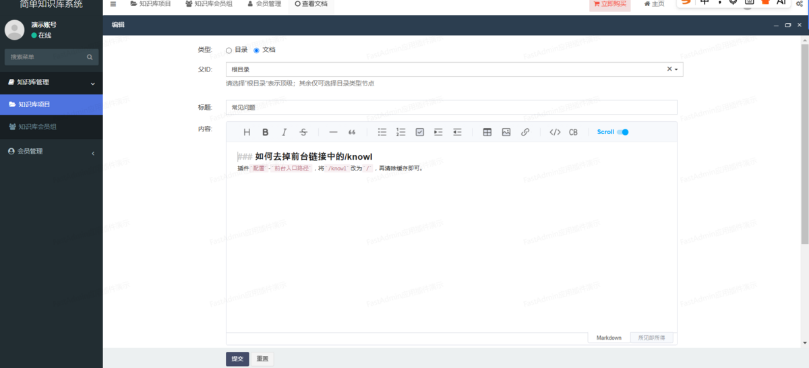Switch to the 知识库会员组 top tab
Viewport: 809px width, 368px height.
click(x=210, y=4)
